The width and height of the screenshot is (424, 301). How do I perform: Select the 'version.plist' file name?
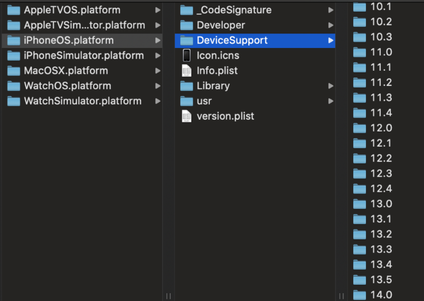click(x=225, y=116)
